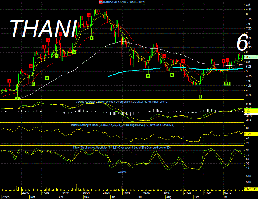Click the first S sell marker in February
Image resolution: width=258 pixels, height=199 pixels.
click(x=9, y=81)
